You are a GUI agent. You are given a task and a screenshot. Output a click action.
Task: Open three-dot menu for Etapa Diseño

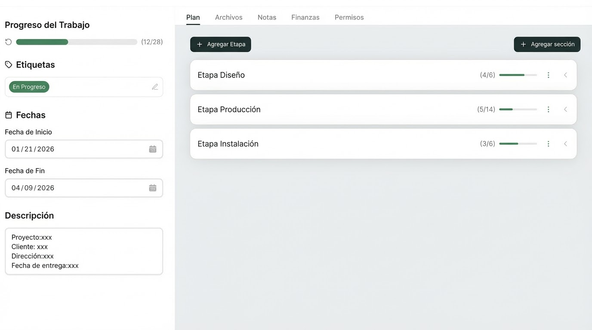click(548, 75)
